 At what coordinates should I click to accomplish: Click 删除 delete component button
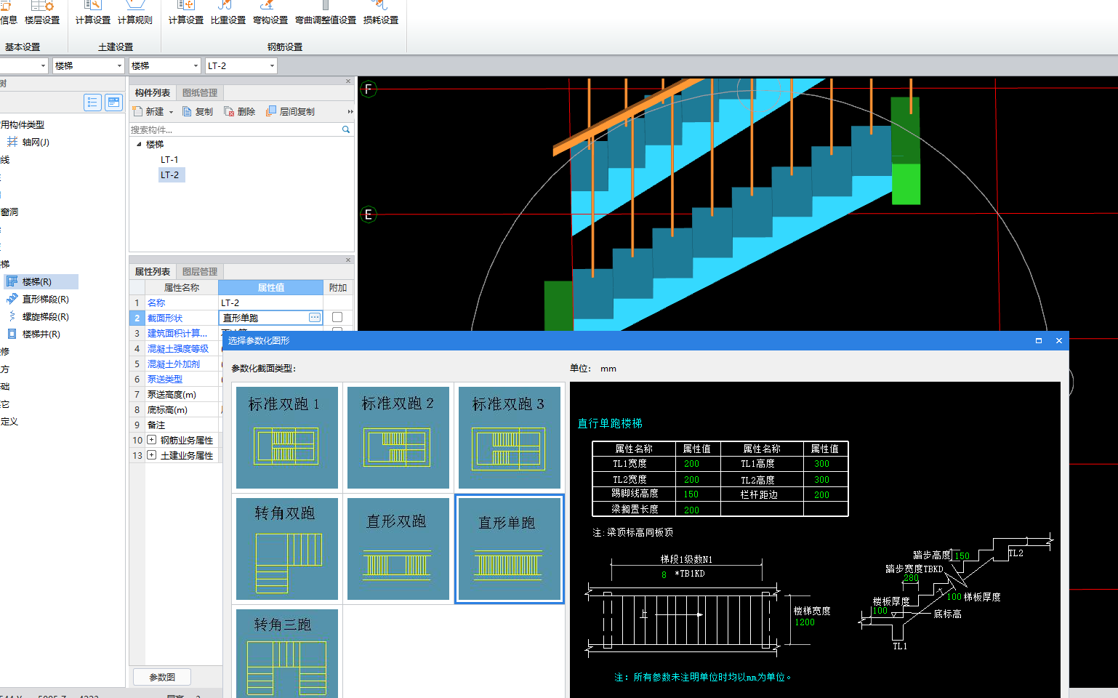pyautogui.click(x=240, y=111)
